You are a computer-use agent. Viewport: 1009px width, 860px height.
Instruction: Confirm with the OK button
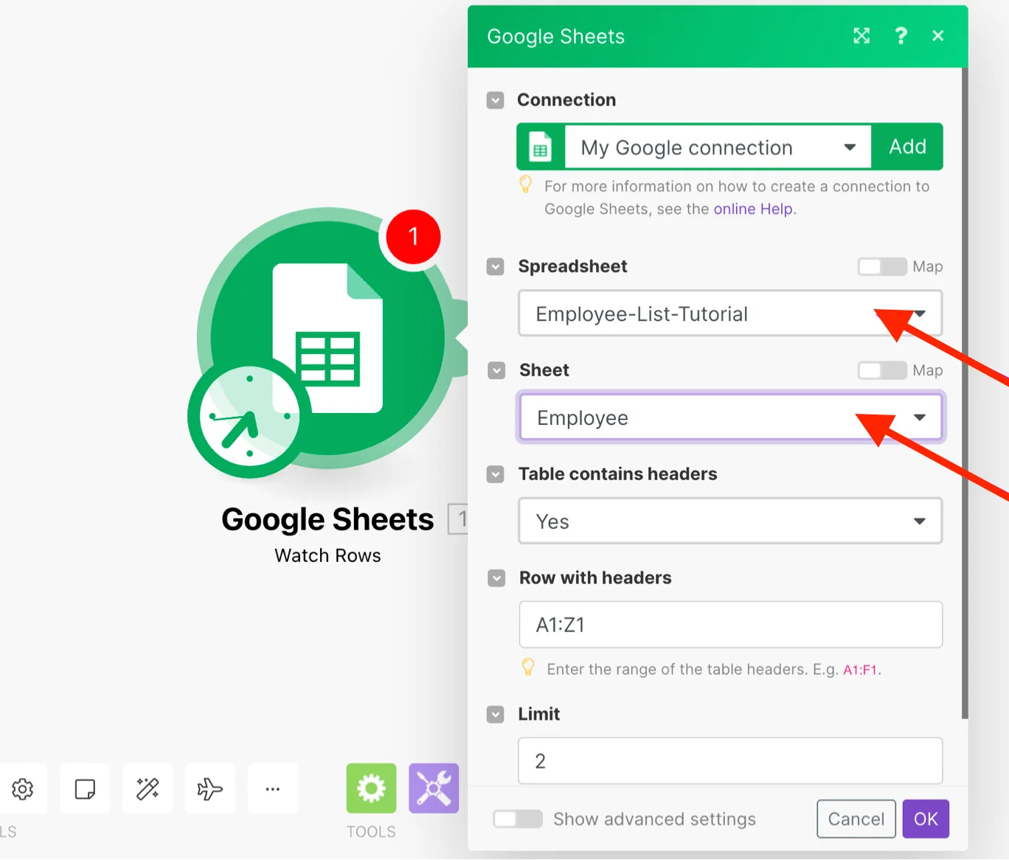(926, 819)
